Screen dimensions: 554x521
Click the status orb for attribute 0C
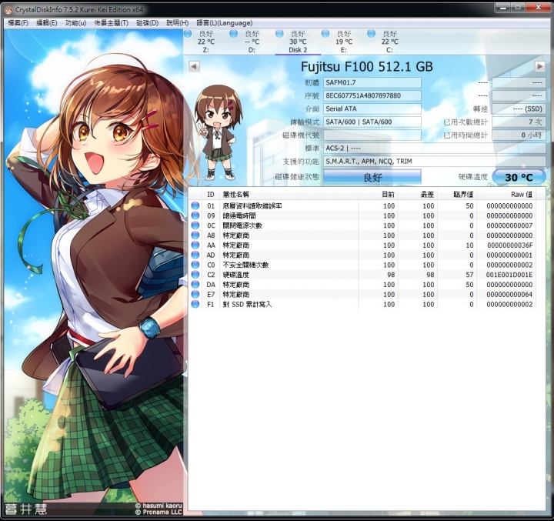(195, 225)
